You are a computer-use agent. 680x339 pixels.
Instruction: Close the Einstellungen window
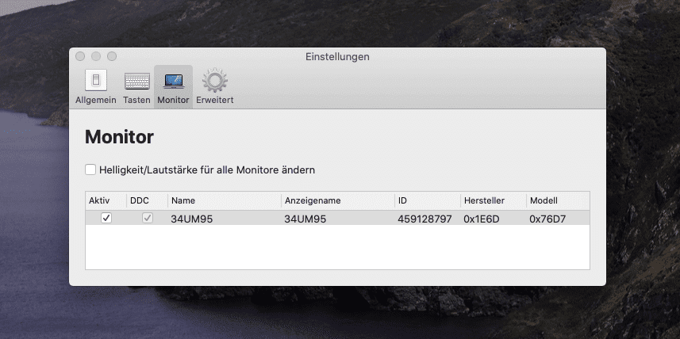(80, 56)
